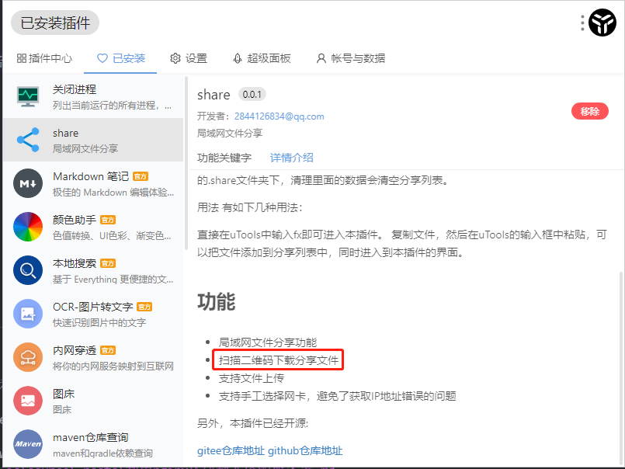Click the red 移除 button

point(590,111)
